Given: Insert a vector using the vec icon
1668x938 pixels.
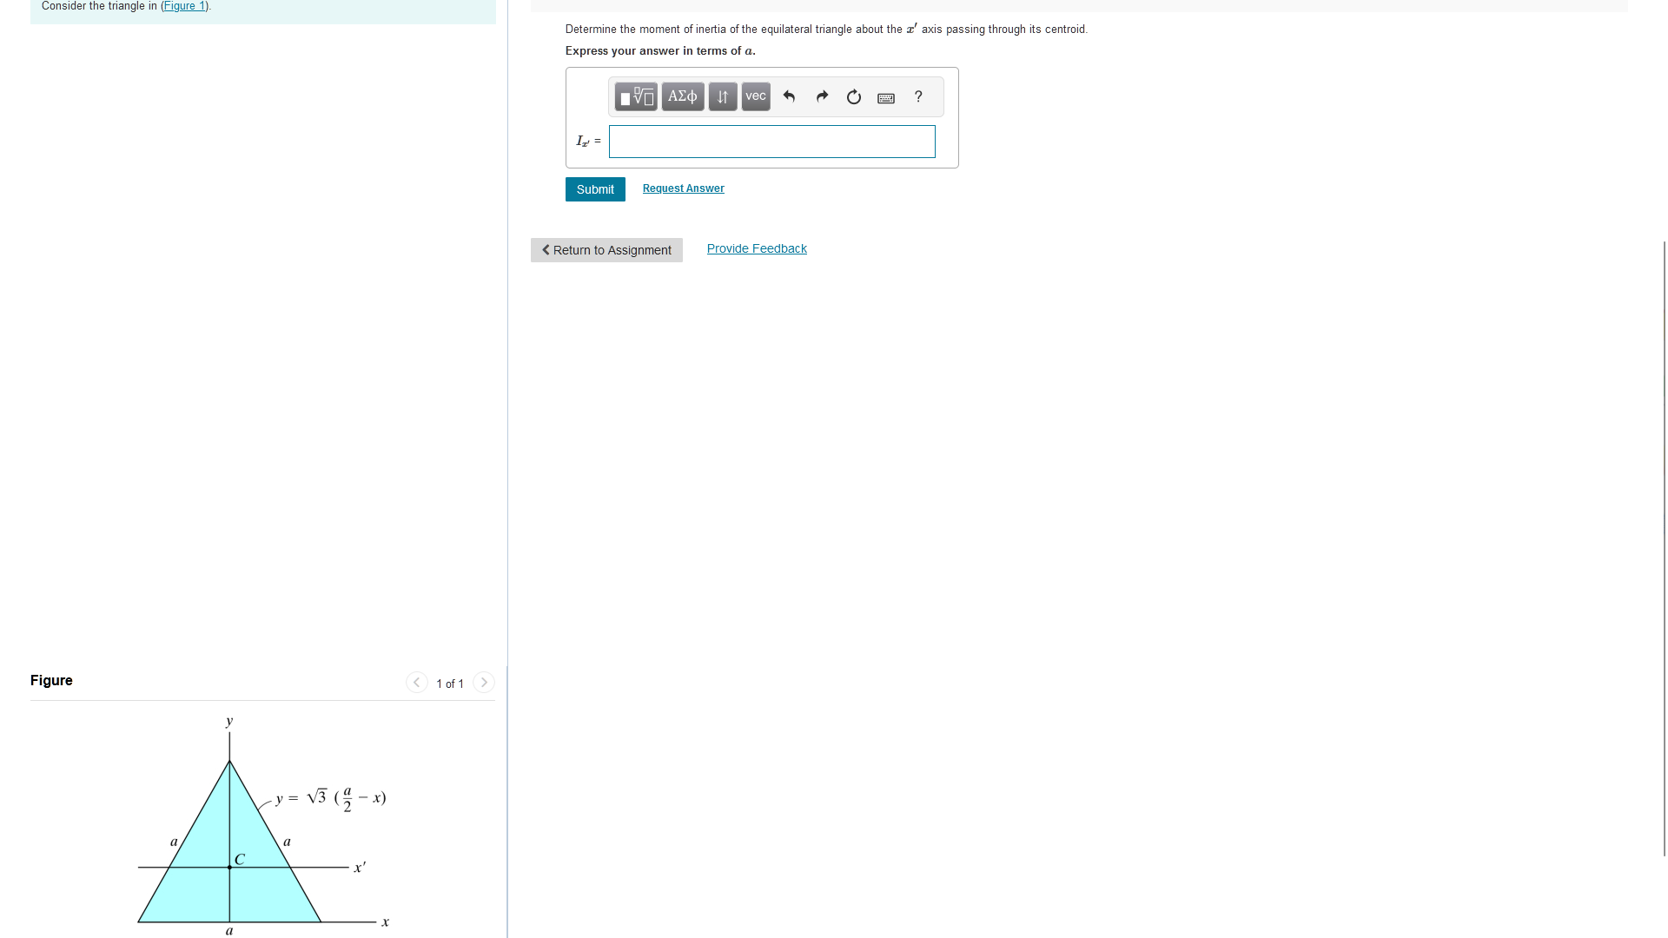Looking at the screenshot, I should [x=755, y=96].
